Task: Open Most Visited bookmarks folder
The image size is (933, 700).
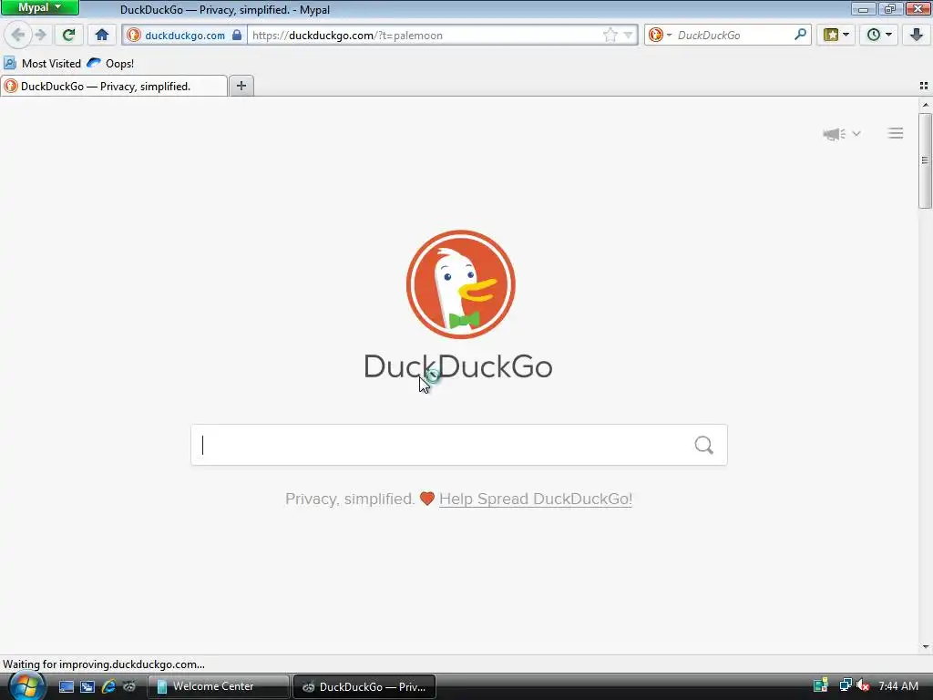Action: click(42, 63)
